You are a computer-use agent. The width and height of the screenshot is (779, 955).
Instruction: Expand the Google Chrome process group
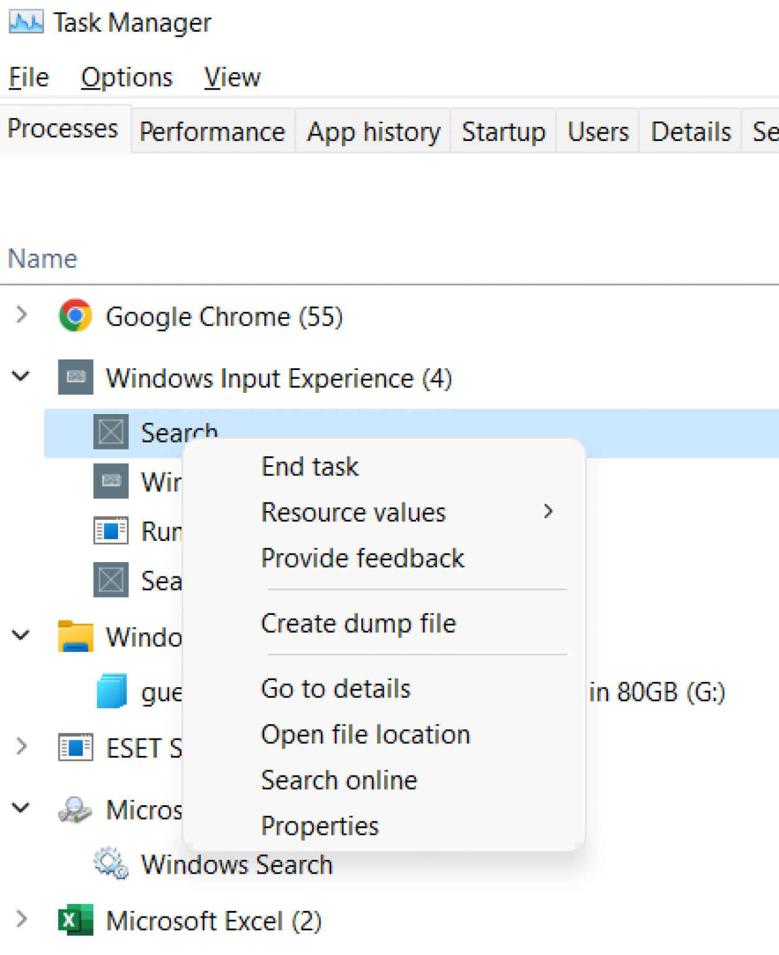(x=21, y=316)
